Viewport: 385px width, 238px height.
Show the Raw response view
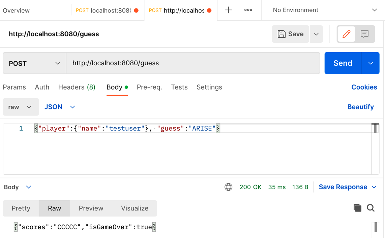click(54, 208)
